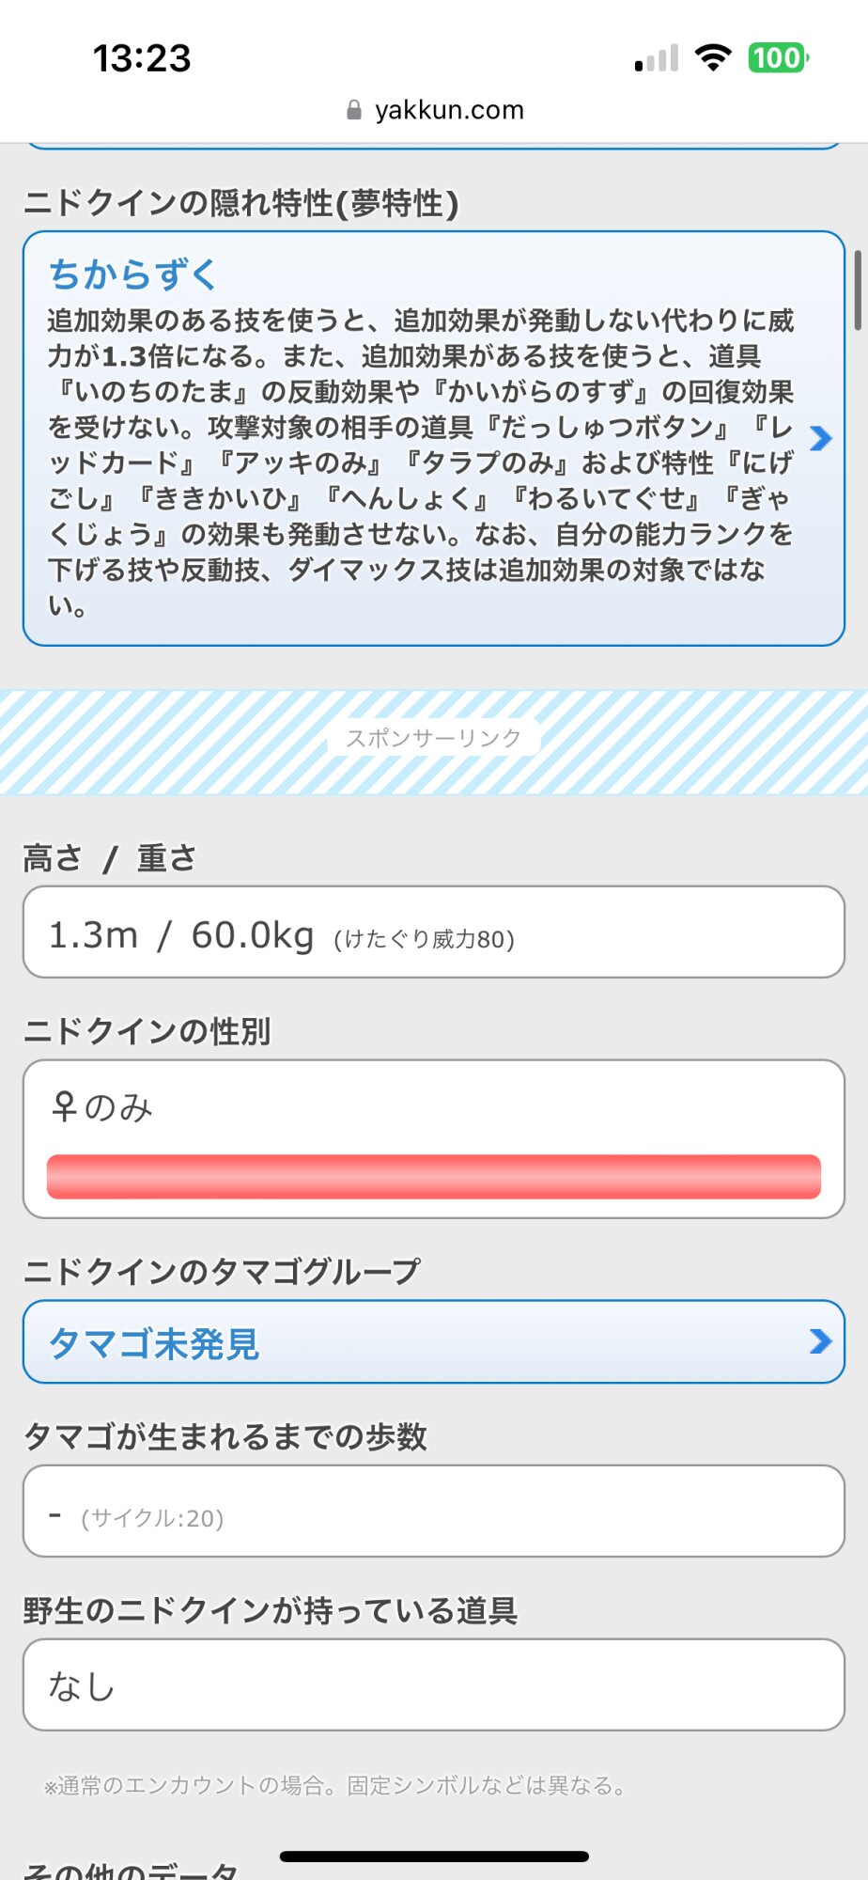Screen dimensions: 868x1880
Task: Tap the female ♀ symbol
Action: tap(64, 1107)
